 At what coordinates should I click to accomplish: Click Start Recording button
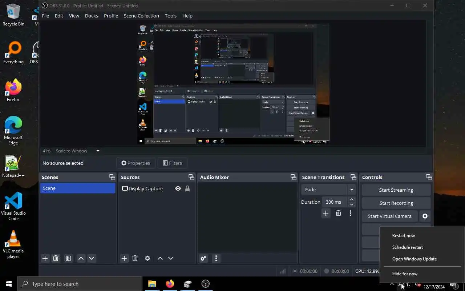[x=396, y=203]
